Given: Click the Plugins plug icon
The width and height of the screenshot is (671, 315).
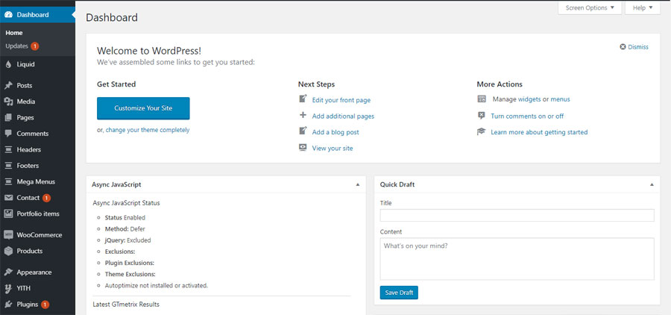Looking at the screenshot, I should click(8, 305).
